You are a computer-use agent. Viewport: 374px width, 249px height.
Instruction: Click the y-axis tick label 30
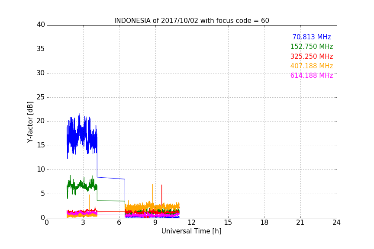pos(41,73)
